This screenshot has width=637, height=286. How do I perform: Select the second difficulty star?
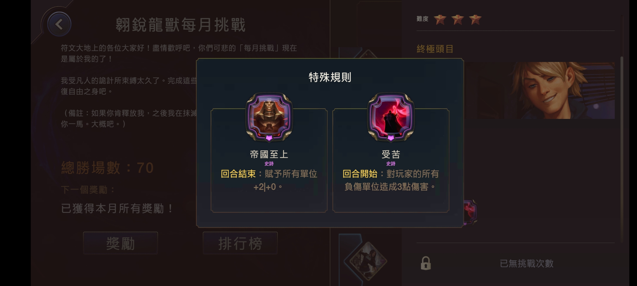[x=458, y=19]
